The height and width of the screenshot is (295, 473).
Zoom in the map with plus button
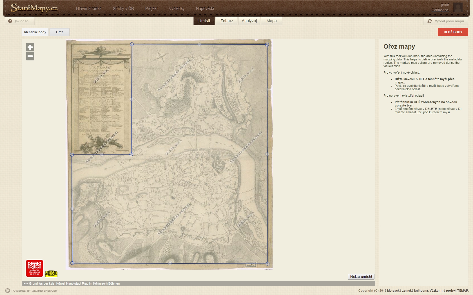30,47
